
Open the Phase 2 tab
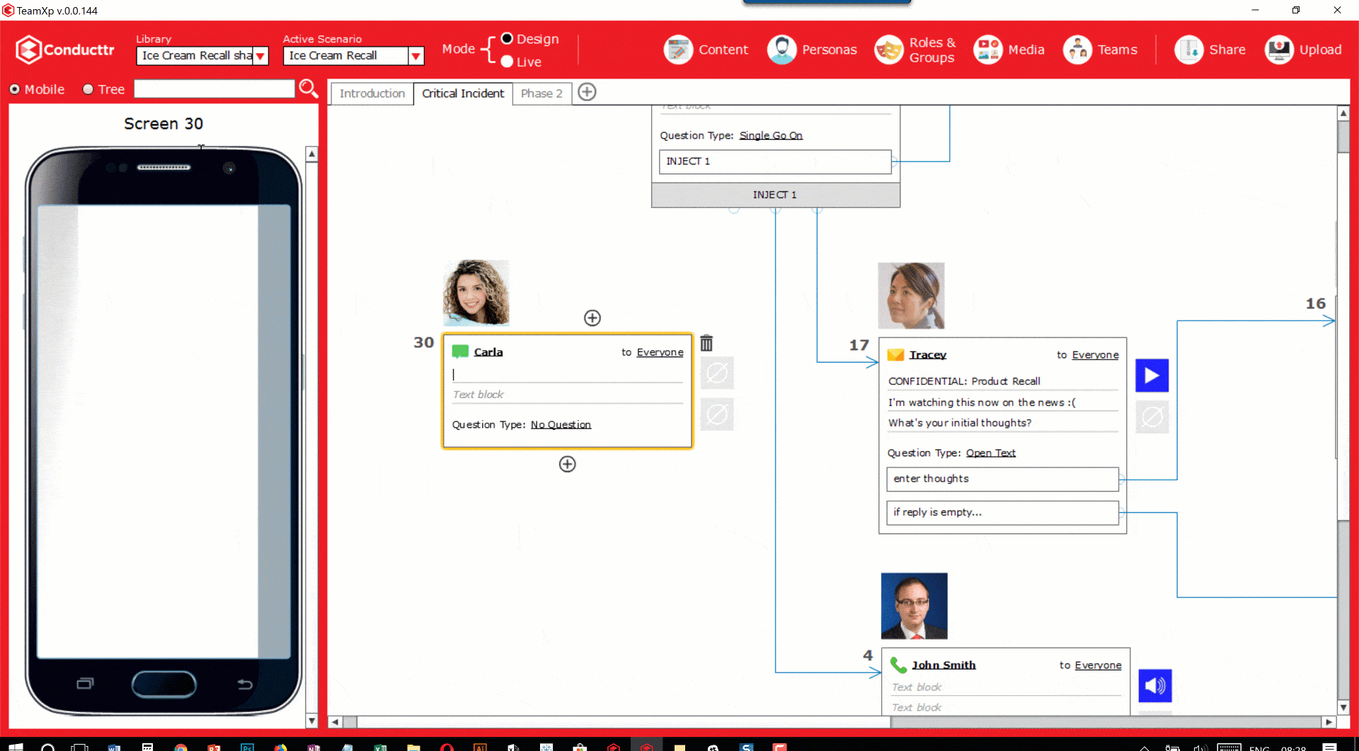(x=541, y=93)
